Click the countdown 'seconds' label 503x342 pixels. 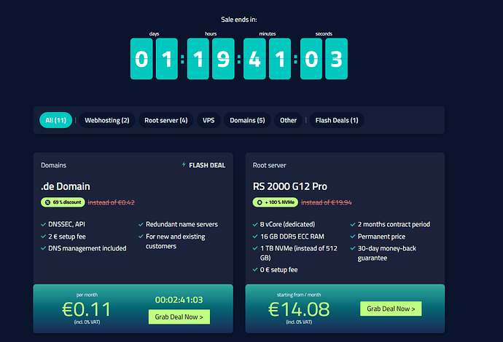pyautogui.click(x=324, y=33)
